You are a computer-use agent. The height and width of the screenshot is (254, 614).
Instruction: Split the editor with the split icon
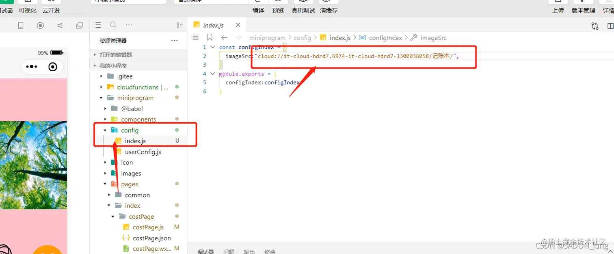pyautogui.click(x=610, y=26)
